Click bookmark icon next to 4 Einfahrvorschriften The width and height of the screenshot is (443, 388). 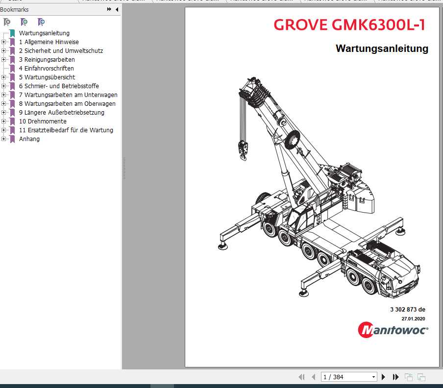coord(12,68)
